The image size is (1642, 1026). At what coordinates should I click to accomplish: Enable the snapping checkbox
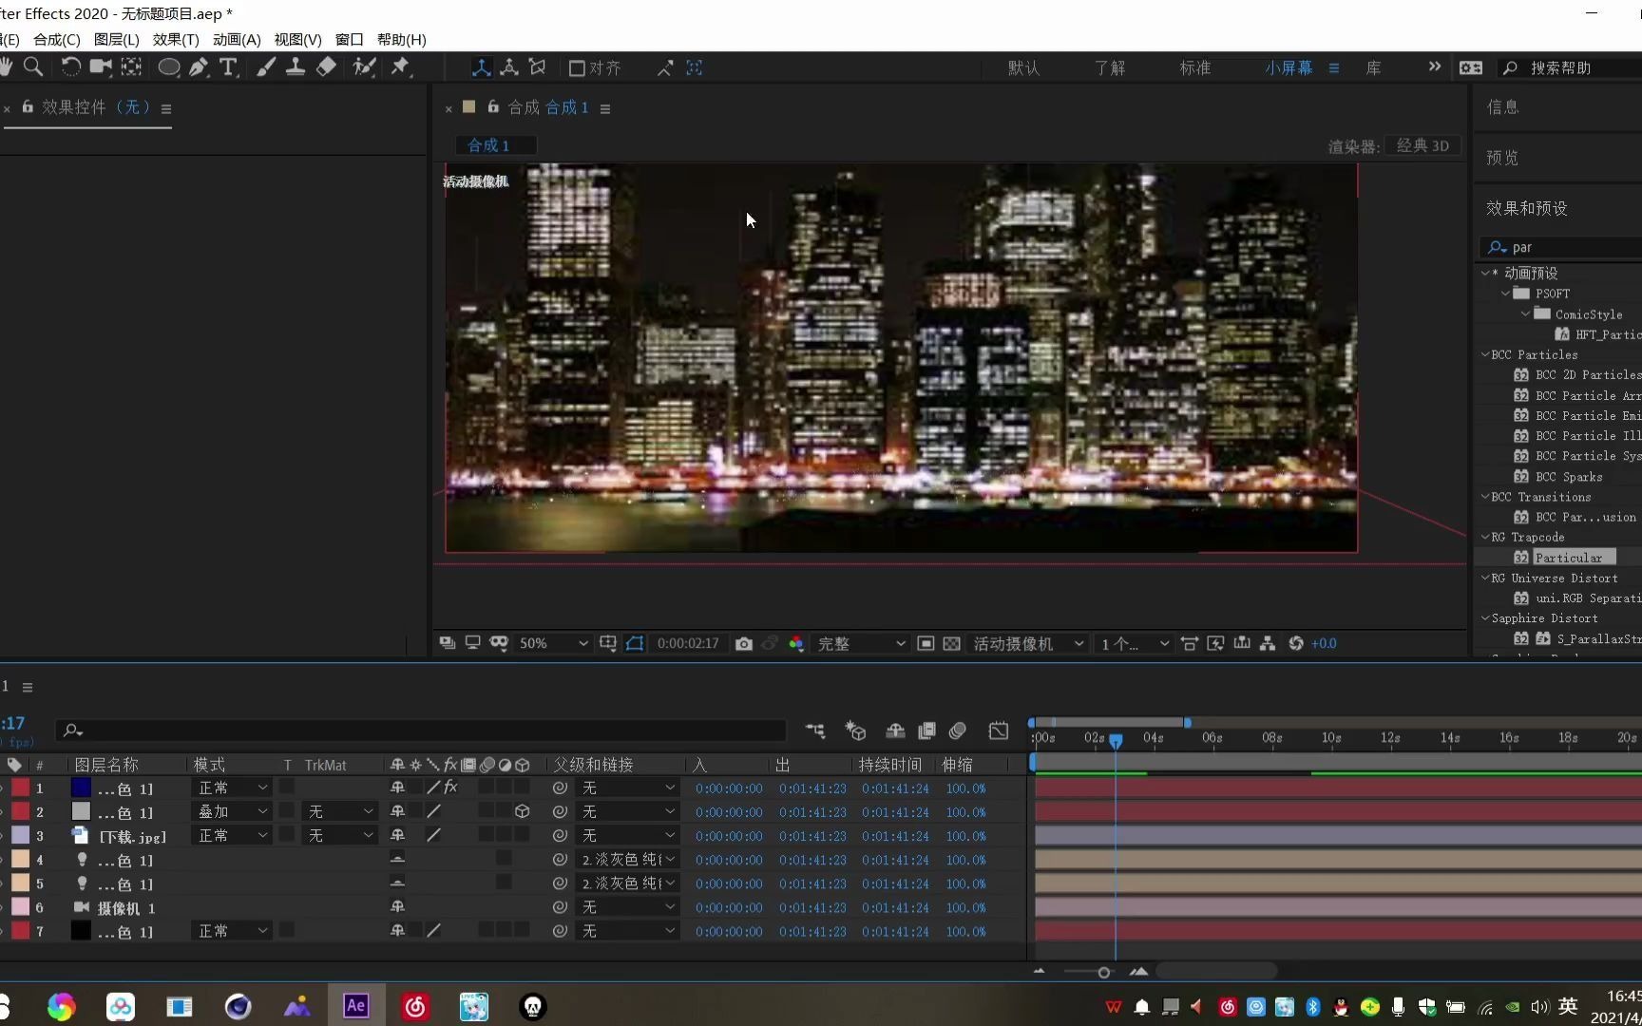[x=577, y=68]
